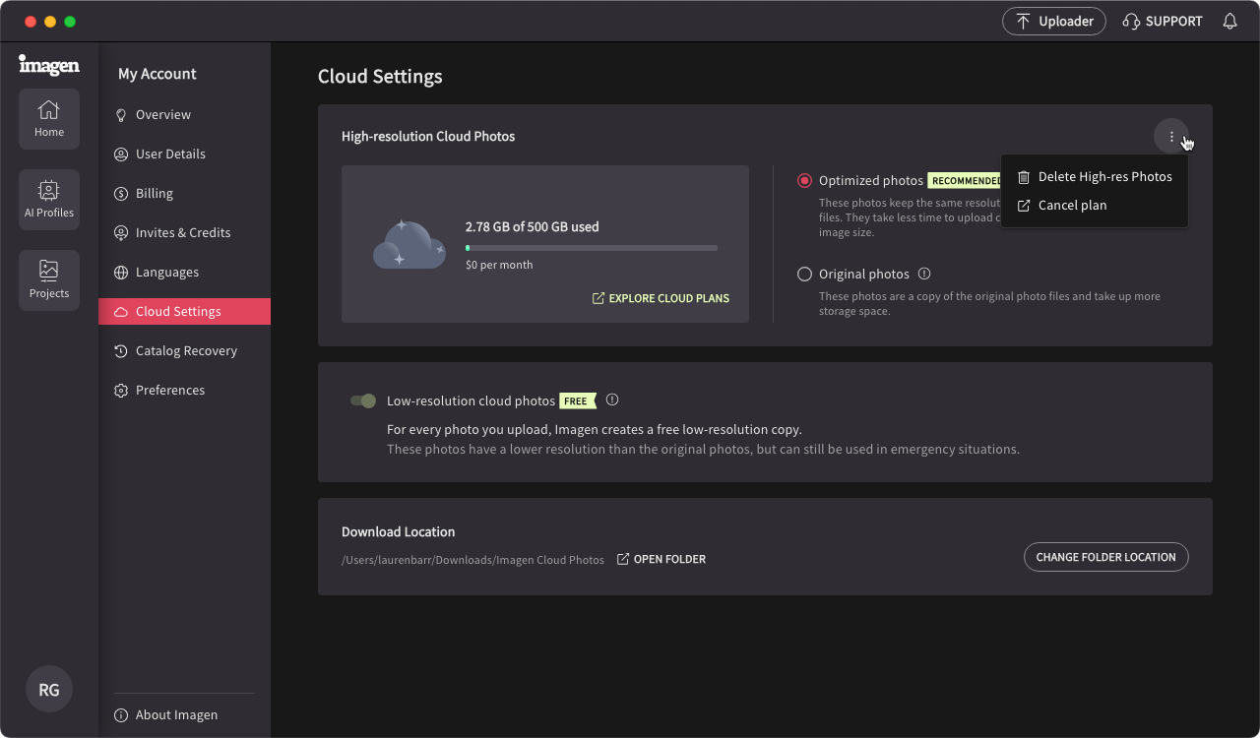
Task: Select the Optimized photos radio button
Action: pyautogui.click(x=804, y=180)
